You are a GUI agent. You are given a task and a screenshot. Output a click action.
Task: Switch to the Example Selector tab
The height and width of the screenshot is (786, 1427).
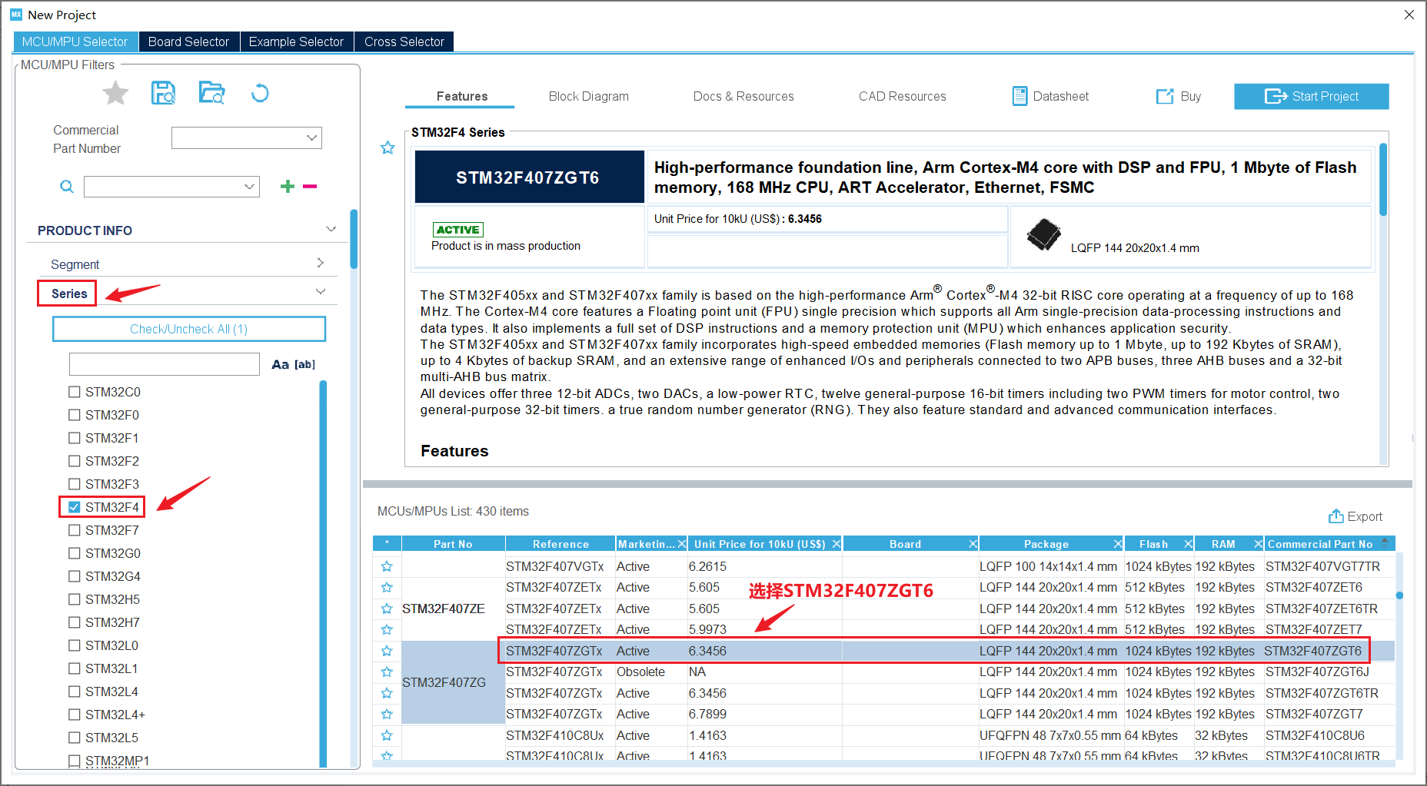296,41
